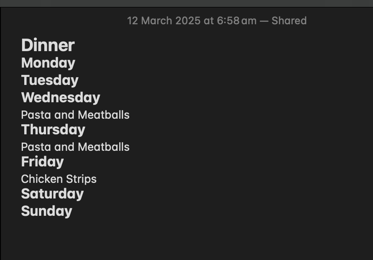Click the word Meatballs under Wednesday
Image resolution: width=373 pixels, height=260 pixels.
104,115
